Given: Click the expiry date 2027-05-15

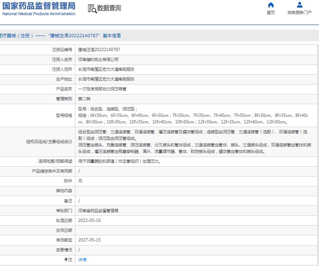Looking at the screenshot, I should [89, 240].
